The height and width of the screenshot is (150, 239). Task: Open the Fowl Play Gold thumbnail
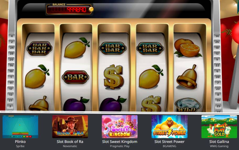click(x=219, y=127)
